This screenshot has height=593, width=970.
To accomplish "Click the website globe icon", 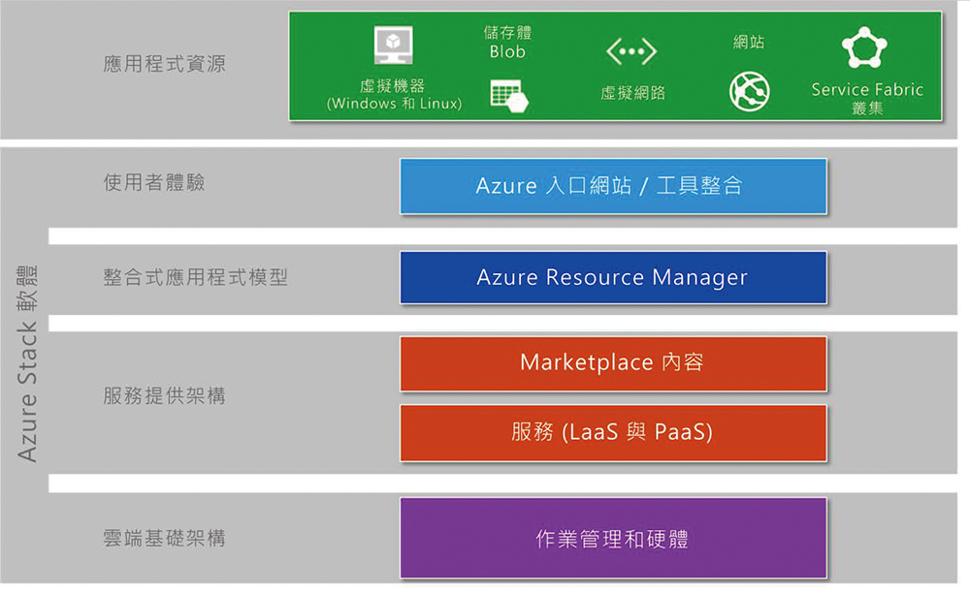I will 748,90.
